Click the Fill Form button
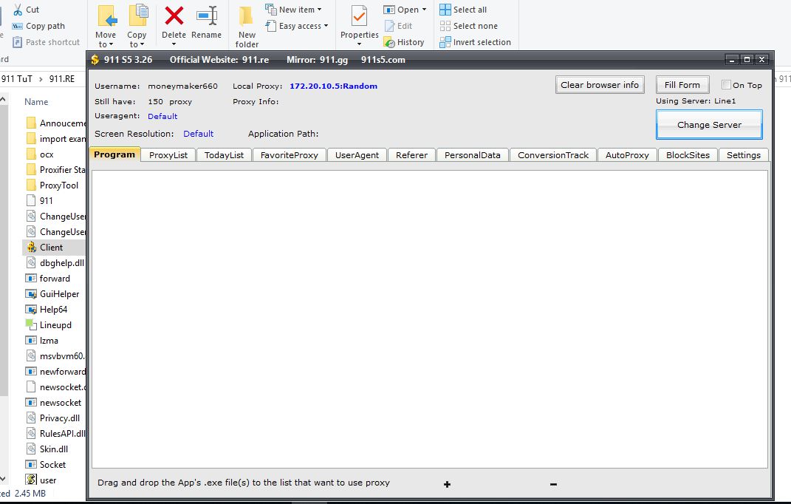This screenshot has width=791, height=504. [682, 85]
